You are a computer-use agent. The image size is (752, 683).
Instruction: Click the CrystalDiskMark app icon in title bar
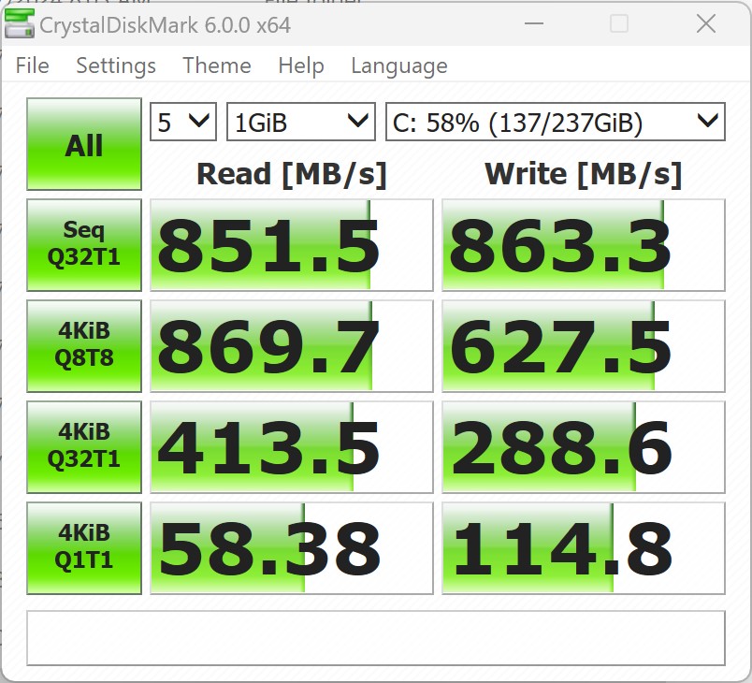[19, 23]
